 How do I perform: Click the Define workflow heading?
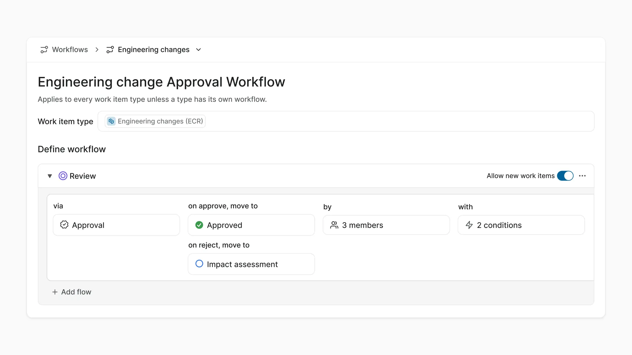pyautogui.click(x=72, y=149)
